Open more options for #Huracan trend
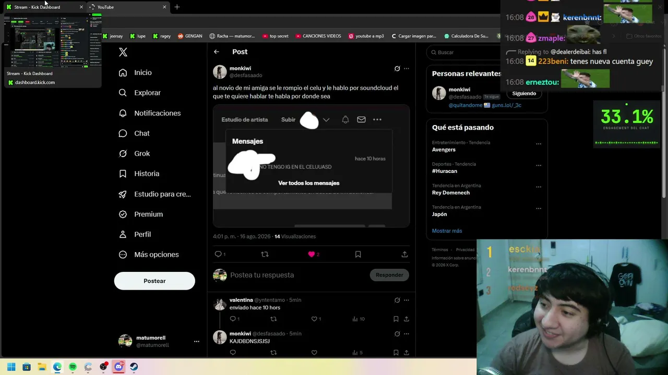 [539, 166]
